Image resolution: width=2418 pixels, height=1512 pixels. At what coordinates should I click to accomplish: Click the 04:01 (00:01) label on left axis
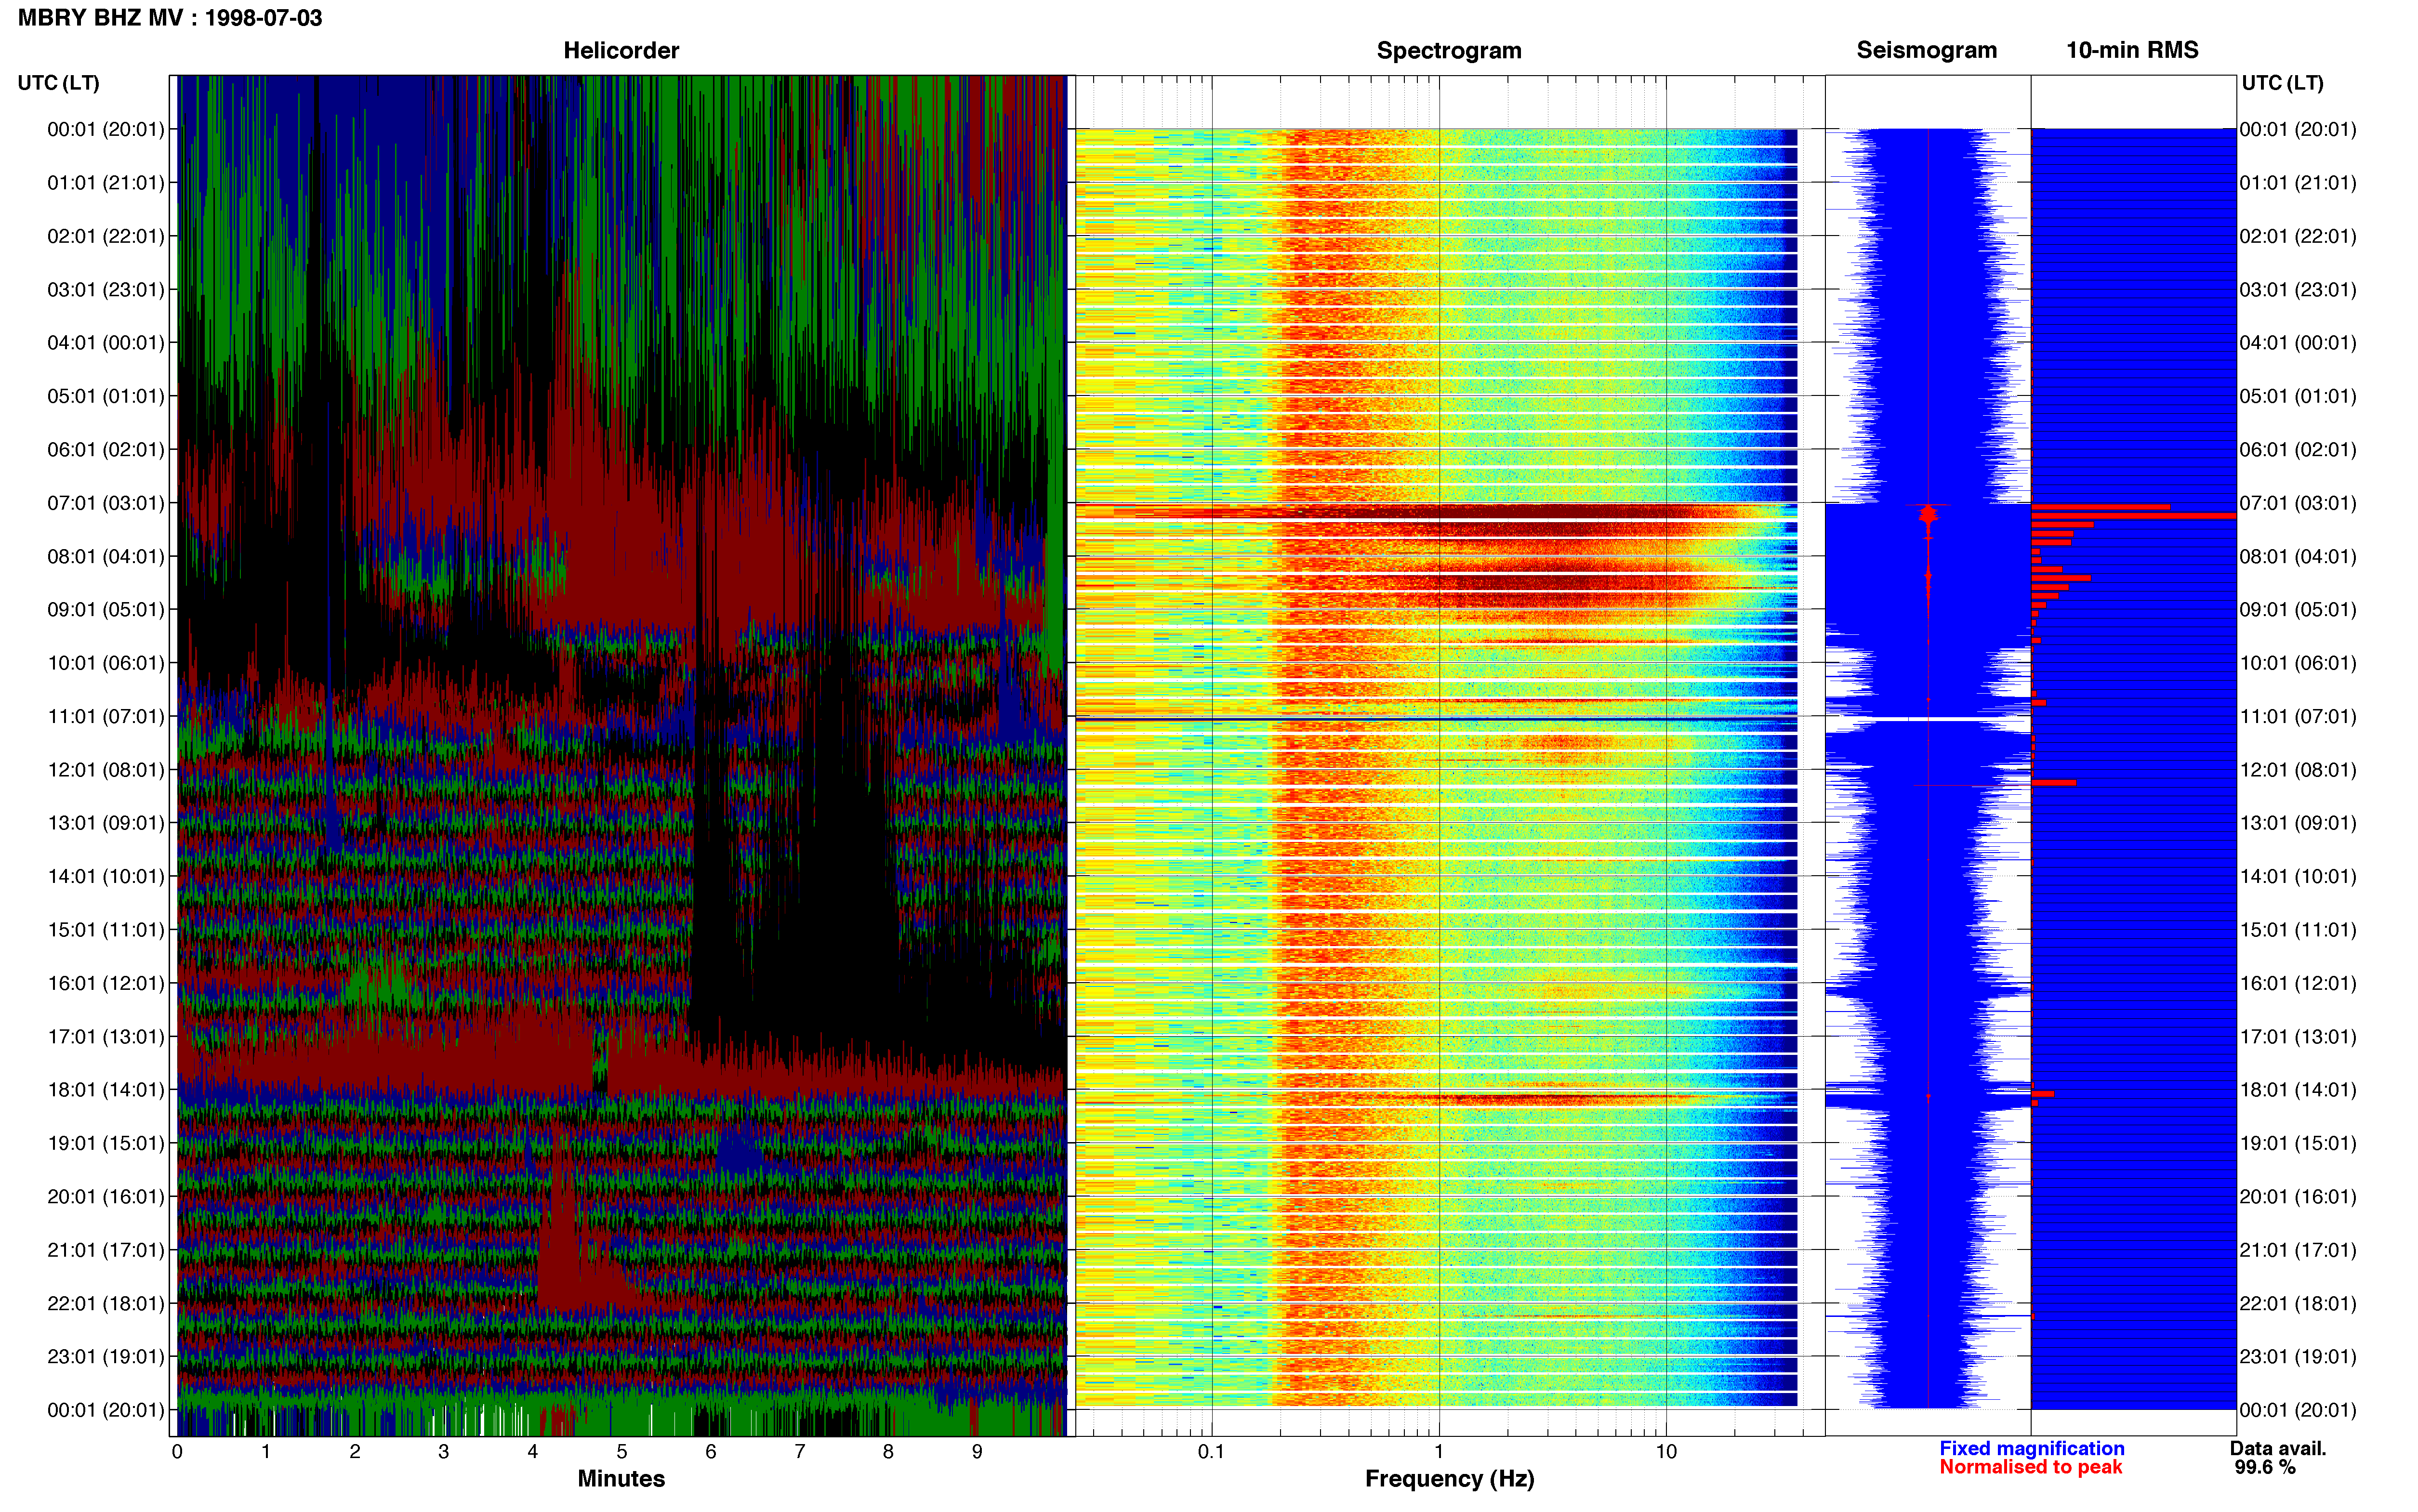106,343
